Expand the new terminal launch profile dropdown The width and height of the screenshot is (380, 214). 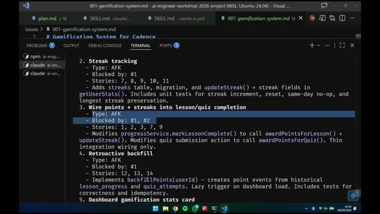coord(318,45)
